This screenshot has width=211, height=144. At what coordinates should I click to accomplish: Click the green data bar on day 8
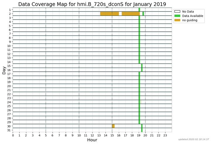[139, 38]
